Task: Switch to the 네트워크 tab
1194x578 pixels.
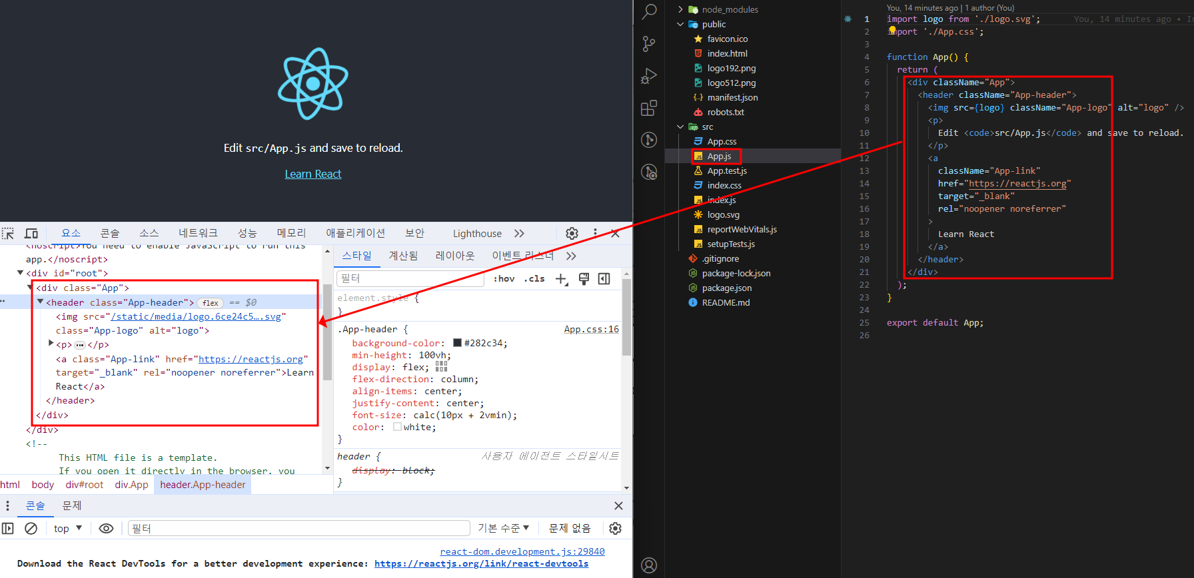Action: [x=198, y=233]
